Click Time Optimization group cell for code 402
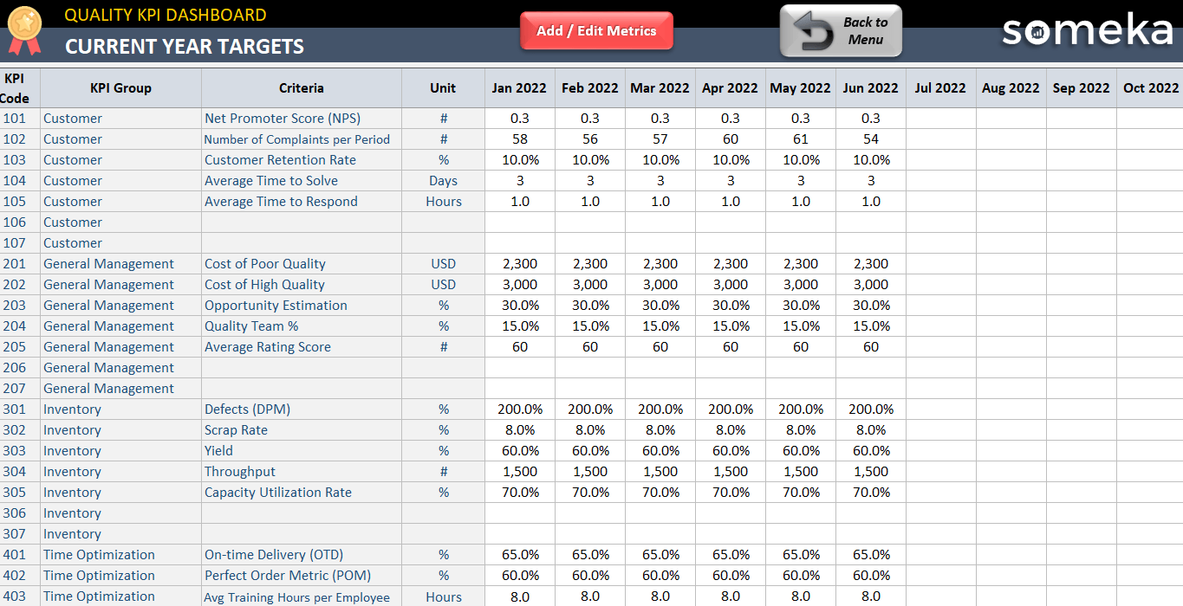Screen dimensions: 1183x606 coord(120,576)
